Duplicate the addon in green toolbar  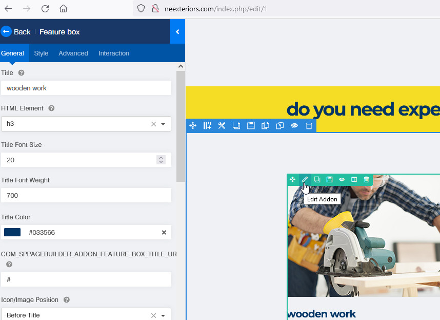click(317, 180)
